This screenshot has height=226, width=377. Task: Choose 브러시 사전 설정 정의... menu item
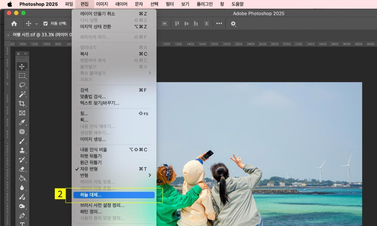(x=114, y=205)
